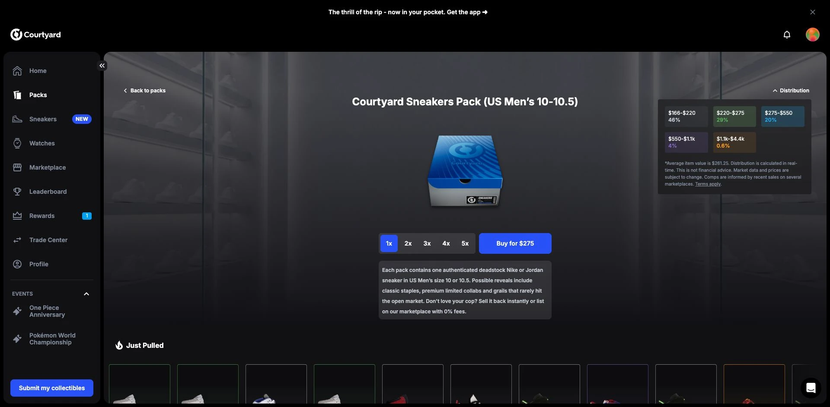Open Trade Center
Image resolution: width=830 pixels, height=407 pixels.
coord(52,240)
